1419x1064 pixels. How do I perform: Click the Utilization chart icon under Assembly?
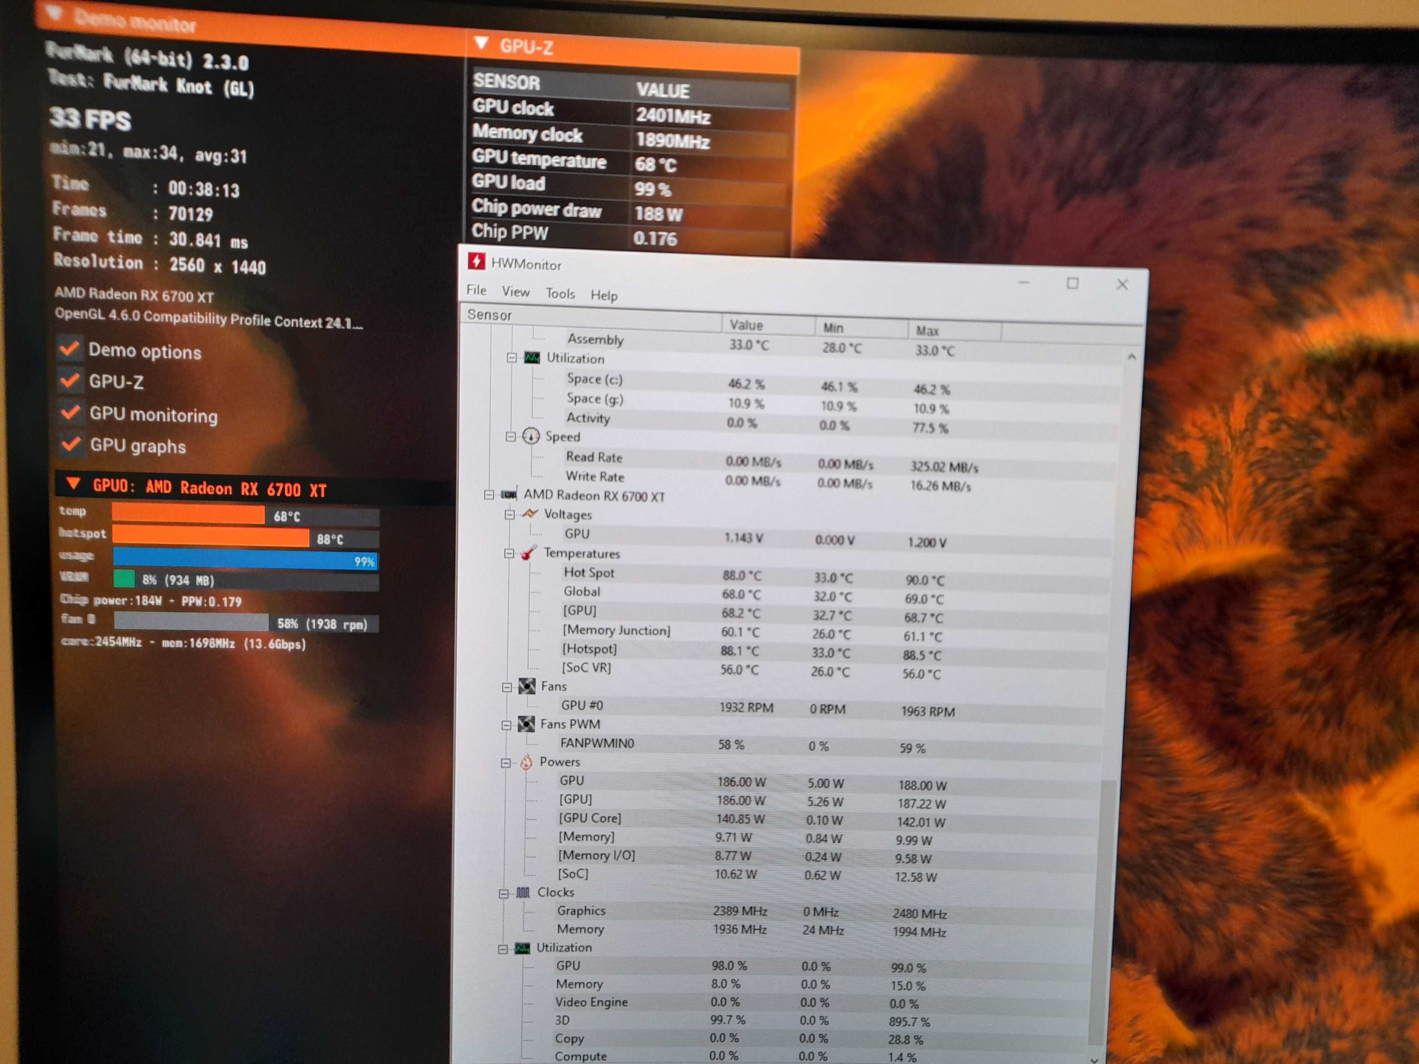(532, 357)
